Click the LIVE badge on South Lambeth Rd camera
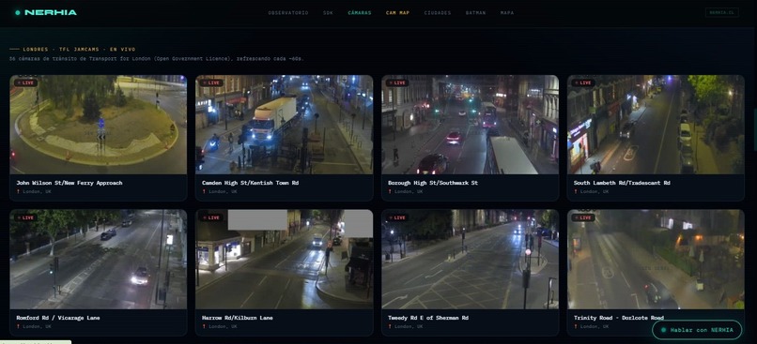Screen dimensions: 757x344 point(583,82)
